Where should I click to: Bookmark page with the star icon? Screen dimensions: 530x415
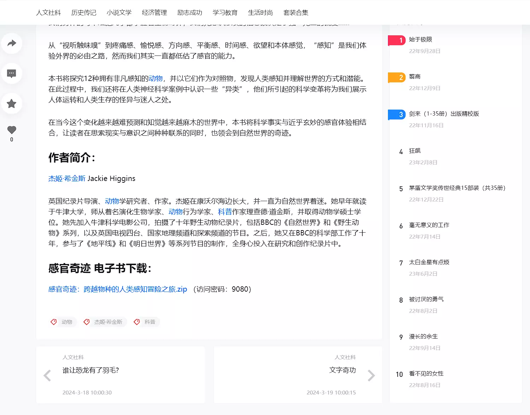tap(12, 104)
